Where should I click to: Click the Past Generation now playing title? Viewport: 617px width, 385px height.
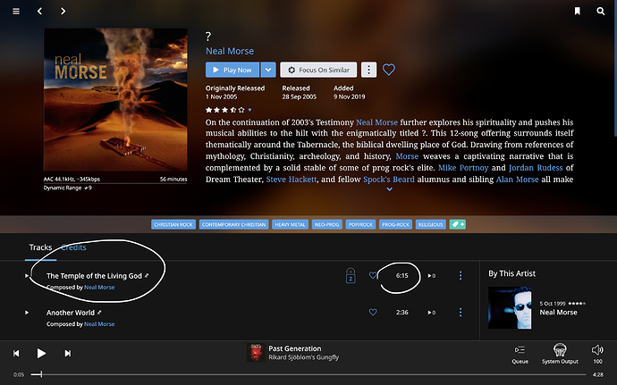pos(295,348)
